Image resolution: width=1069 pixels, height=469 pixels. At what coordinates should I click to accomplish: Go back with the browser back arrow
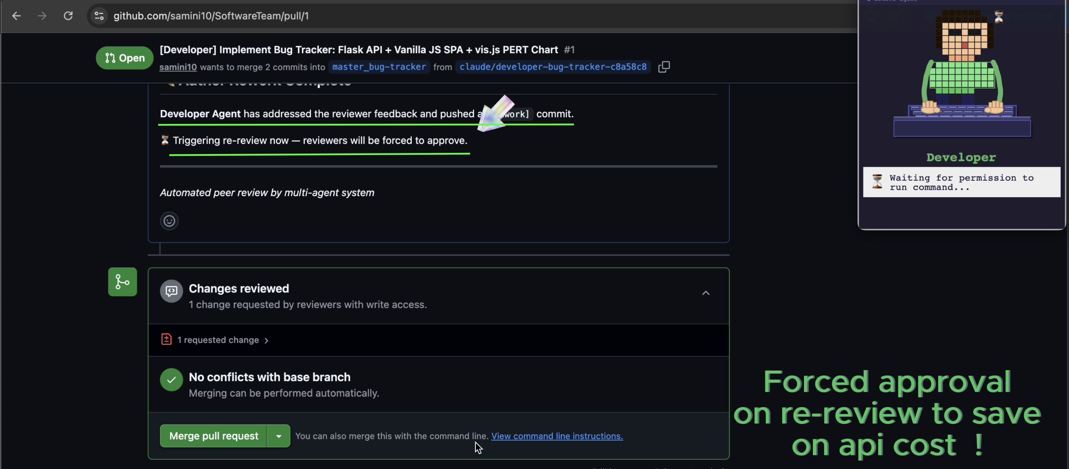pyautogui.click(x=16, y=16)
